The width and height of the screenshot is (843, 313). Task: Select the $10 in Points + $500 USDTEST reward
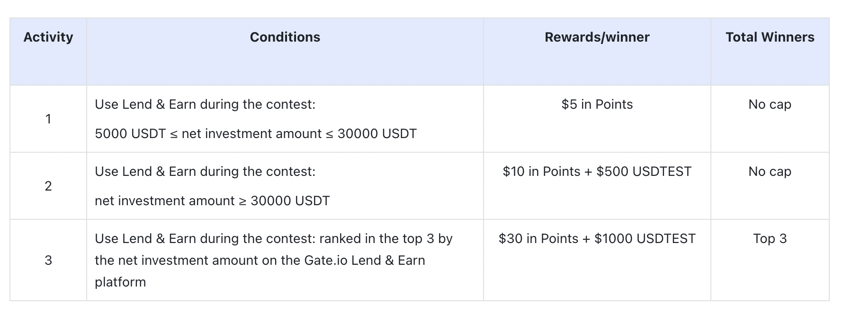(597, 172)
